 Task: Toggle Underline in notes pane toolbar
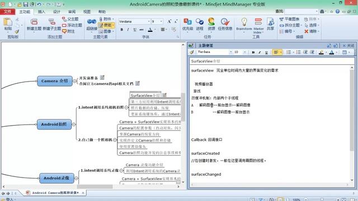point(266,52)
